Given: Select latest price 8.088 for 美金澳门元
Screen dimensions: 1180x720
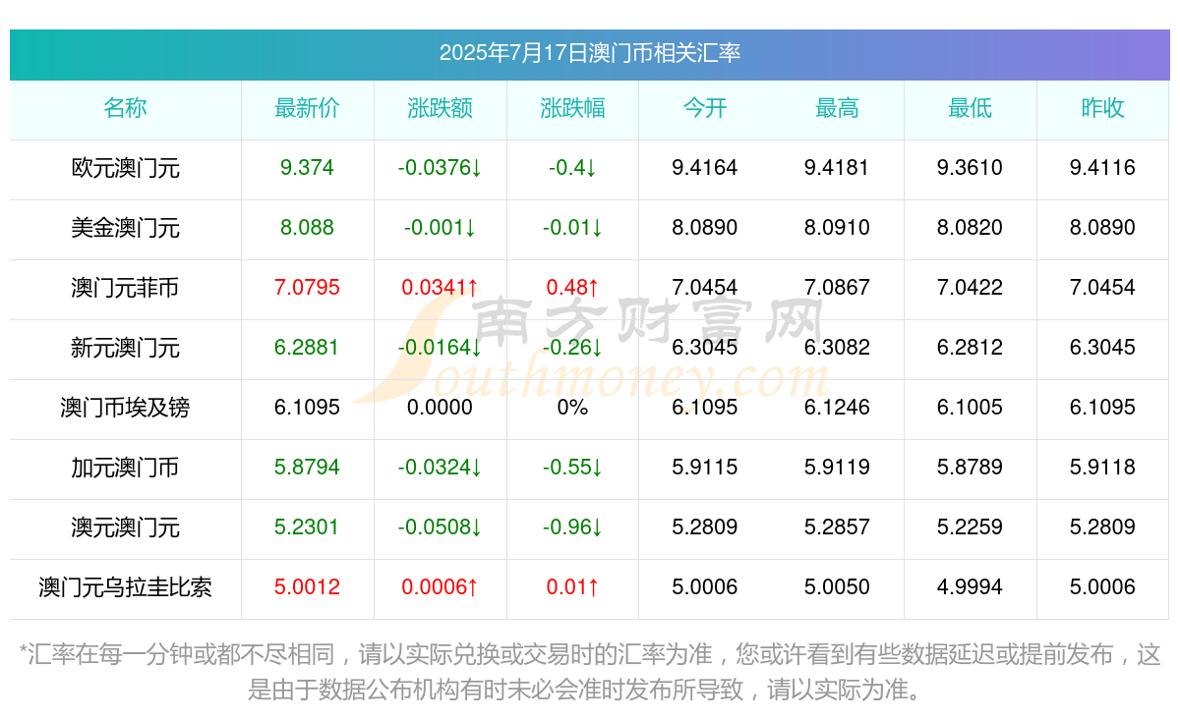Looking at the screenshot, I should 308,228.
